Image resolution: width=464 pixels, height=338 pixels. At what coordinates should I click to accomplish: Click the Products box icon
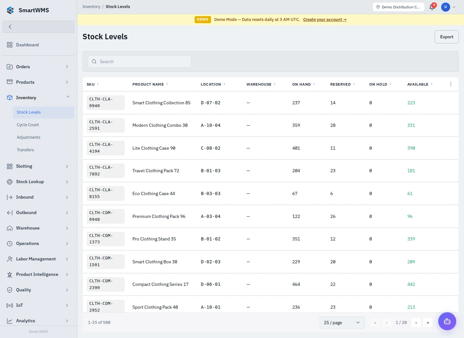click(10, 82)
